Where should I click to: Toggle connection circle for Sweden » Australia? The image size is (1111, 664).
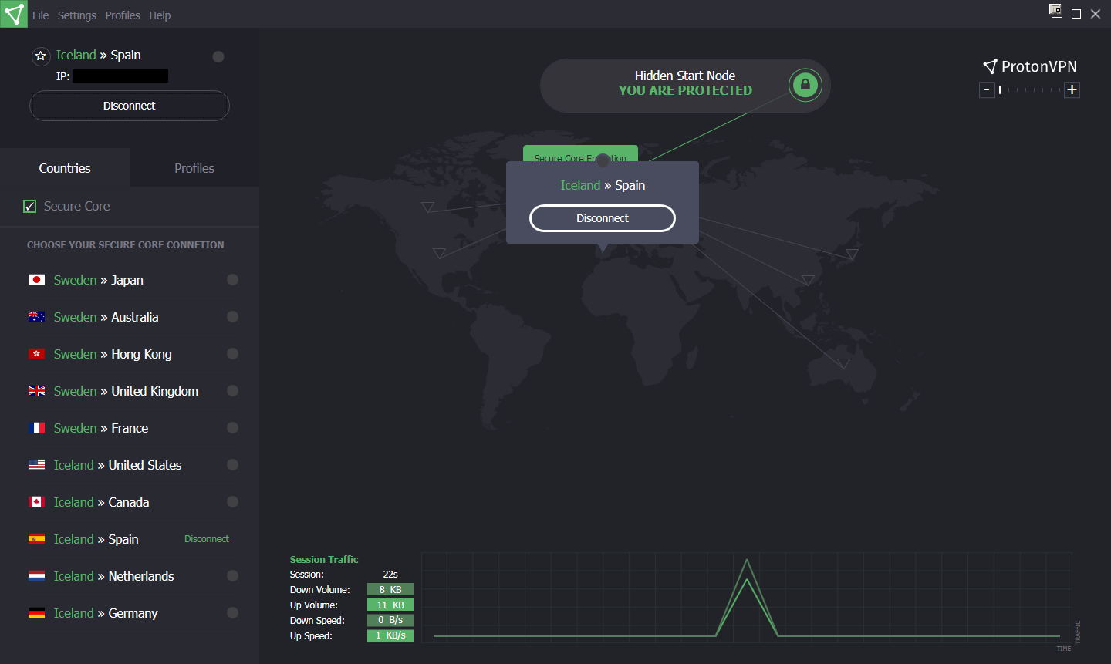pyautogui.click(x=232, y=317)
